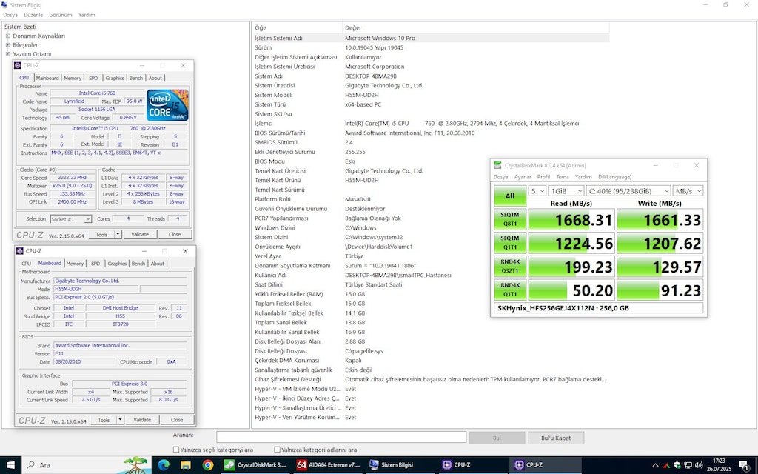Screen dimensions: 758x474
Task: Click SKHynix_HFS256GEJ4X112N drive label
Action: coord(598,307)
